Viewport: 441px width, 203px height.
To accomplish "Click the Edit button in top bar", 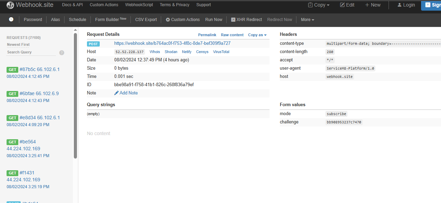I will tap(347, 5).
